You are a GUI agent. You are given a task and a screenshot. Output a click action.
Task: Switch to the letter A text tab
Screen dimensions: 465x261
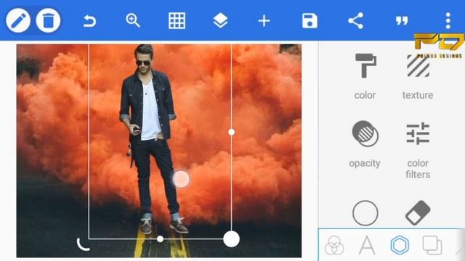[x=367, y=245]
